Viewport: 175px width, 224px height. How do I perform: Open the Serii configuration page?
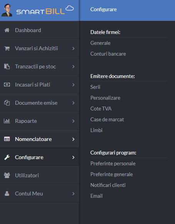click(95, 87)
